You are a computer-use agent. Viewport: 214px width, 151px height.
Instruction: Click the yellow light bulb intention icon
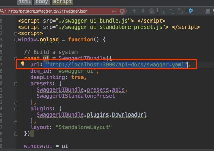(23, 64)
